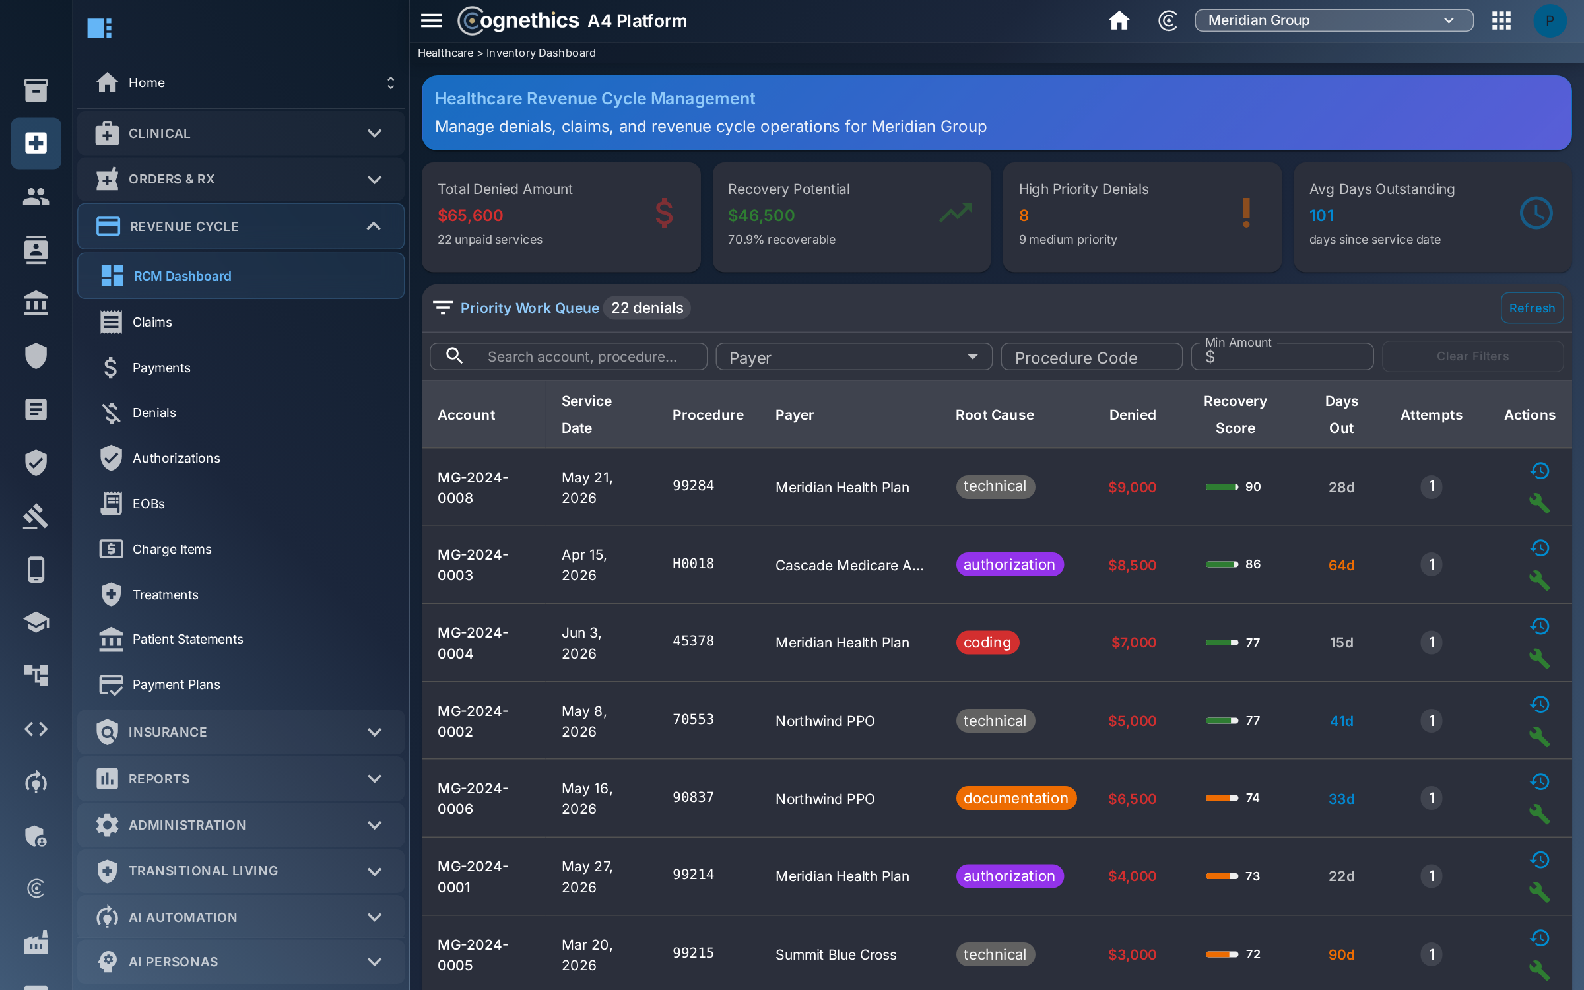Screen dimensions: 1584x990
Task: Click the Home item in sidebar
Action: [x=241, y=82]
